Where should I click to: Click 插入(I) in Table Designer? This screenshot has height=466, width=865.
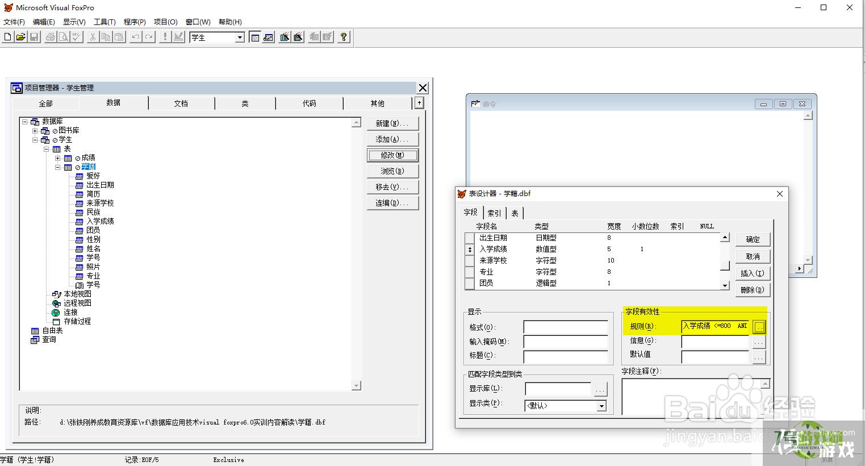[753, 273]
